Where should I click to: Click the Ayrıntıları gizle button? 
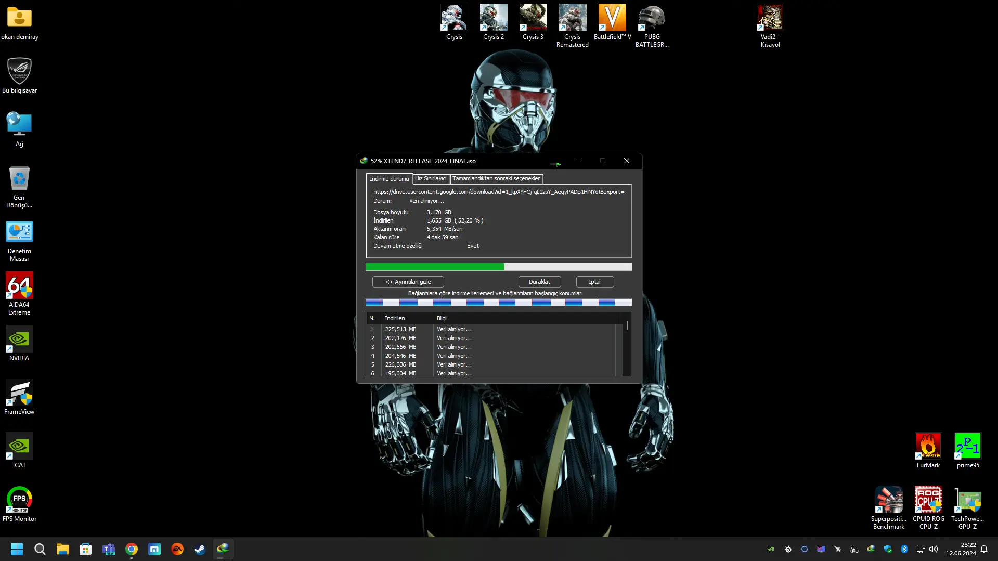tap(408, 282)
